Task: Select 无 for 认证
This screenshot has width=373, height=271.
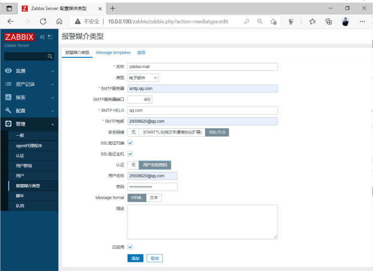Action: (x=133, y=164)
